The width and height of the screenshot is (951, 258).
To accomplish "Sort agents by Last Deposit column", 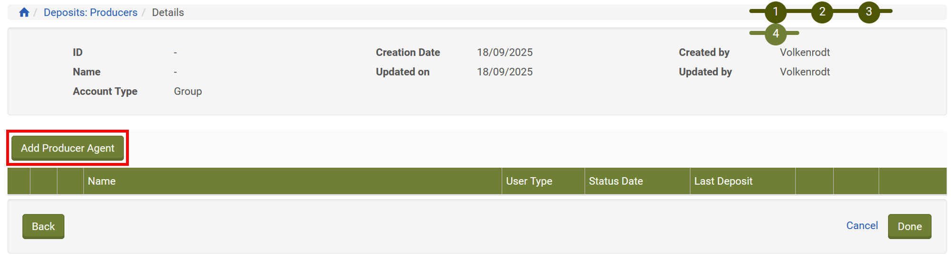I will pyautogui.click(x=723, y=181).
